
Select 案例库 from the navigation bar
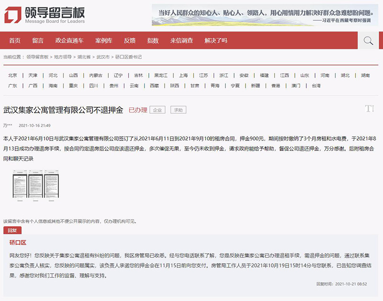tap(103, 41)
